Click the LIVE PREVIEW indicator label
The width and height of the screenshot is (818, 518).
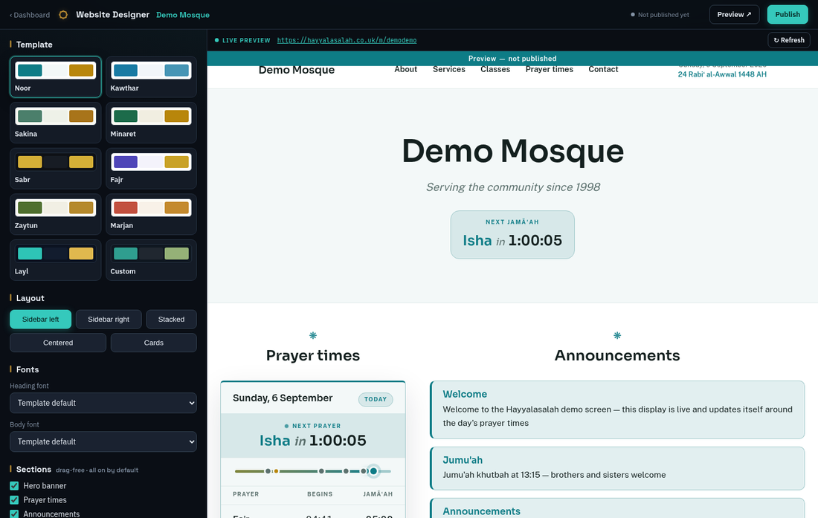pyautogui.click(x=246, y=40)
